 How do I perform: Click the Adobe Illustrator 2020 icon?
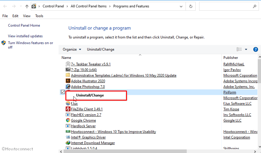(68, 81)
